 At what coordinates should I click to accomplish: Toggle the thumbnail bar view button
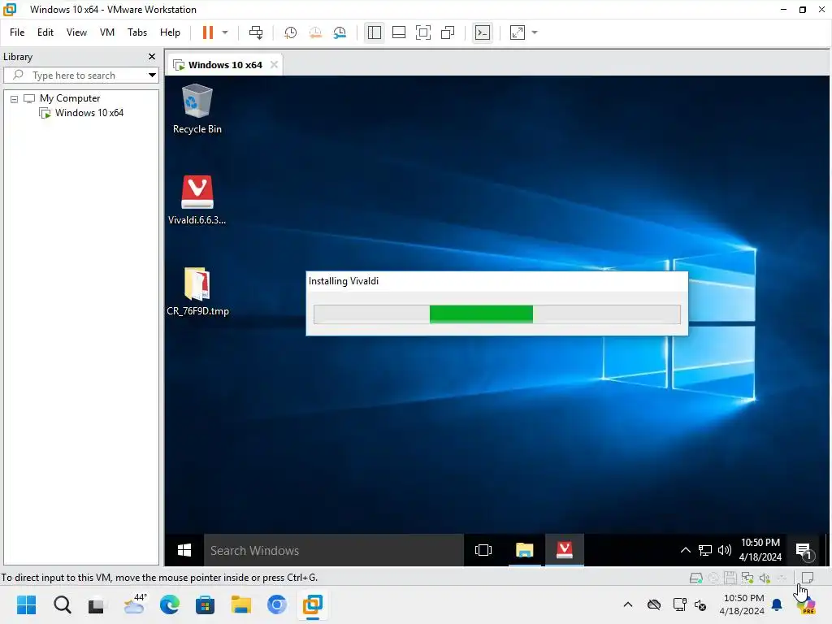coord(398,32)
